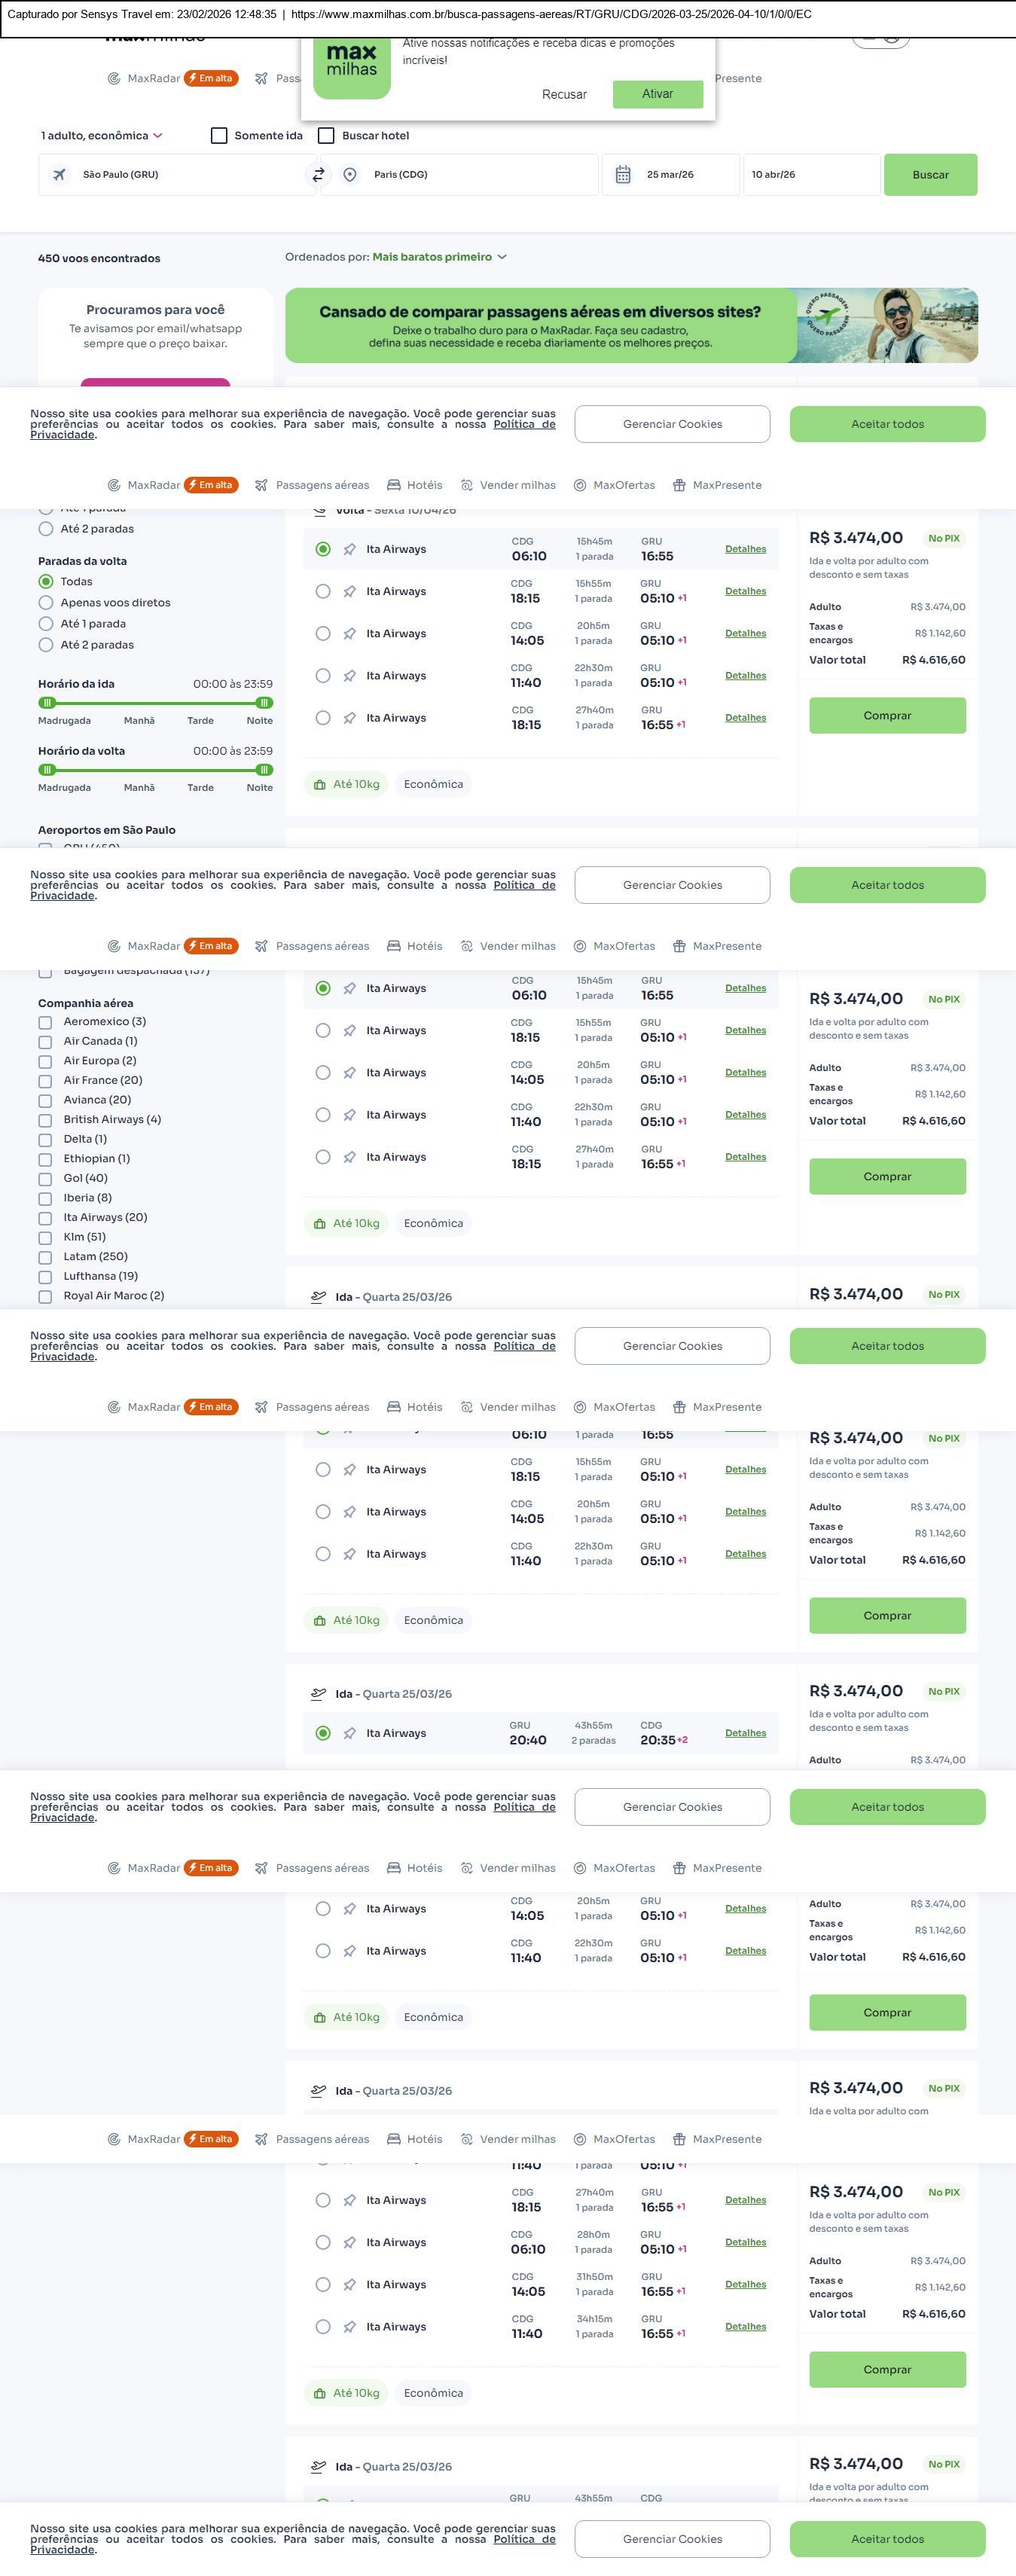Image resolution: width=1016 pixels, height=2576 pixels.
Task: Open the 10 abr/26 return date picker
Action: tap(811, 175)
